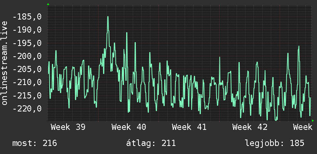Click the onlinestream.live vertical axis title

[5, 63]
